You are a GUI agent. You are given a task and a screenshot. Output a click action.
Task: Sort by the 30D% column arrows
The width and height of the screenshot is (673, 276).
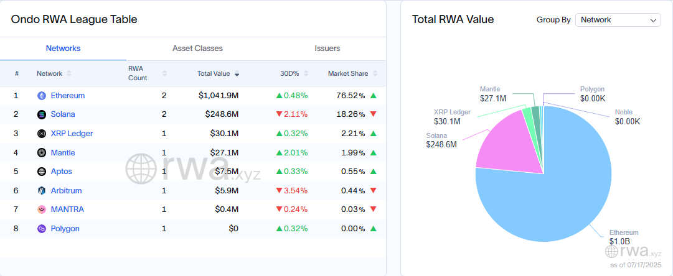[x=306, y=74]
